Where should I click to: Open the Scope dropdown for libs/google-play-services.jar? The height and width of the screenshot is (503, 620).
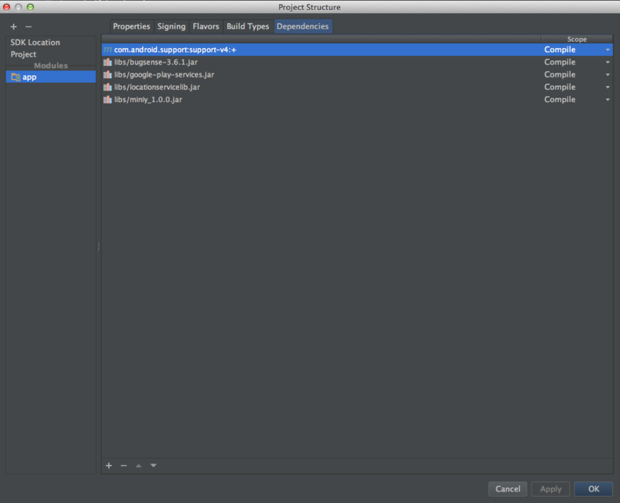click(609, 74)
